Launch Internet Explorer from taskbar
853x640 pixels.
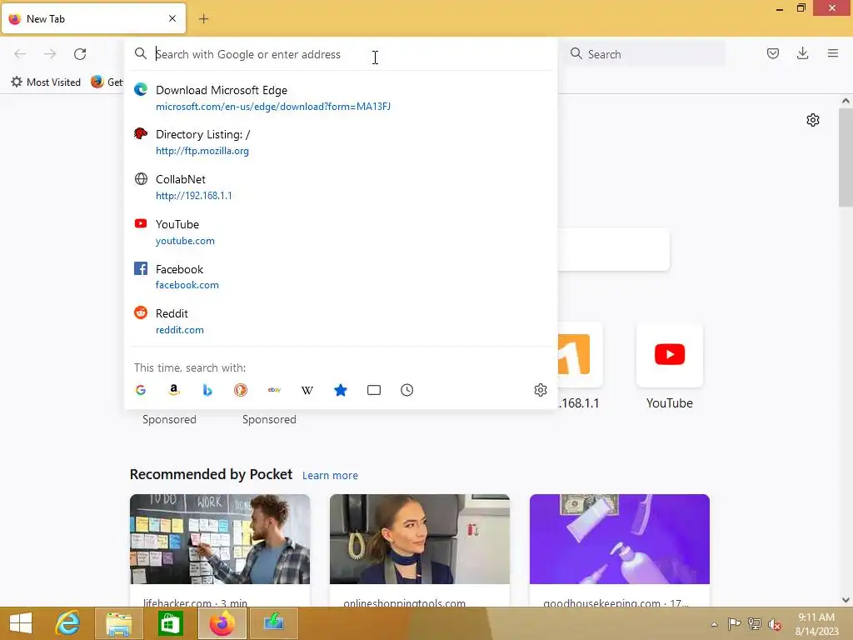[68, 623]
